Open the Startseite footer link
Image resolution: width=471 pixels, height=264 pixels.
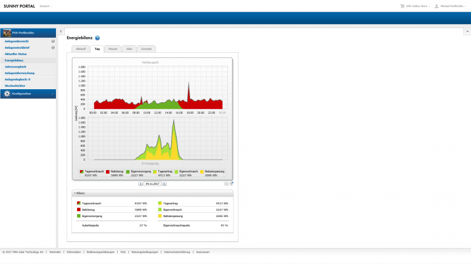click(x=55, y=252)
